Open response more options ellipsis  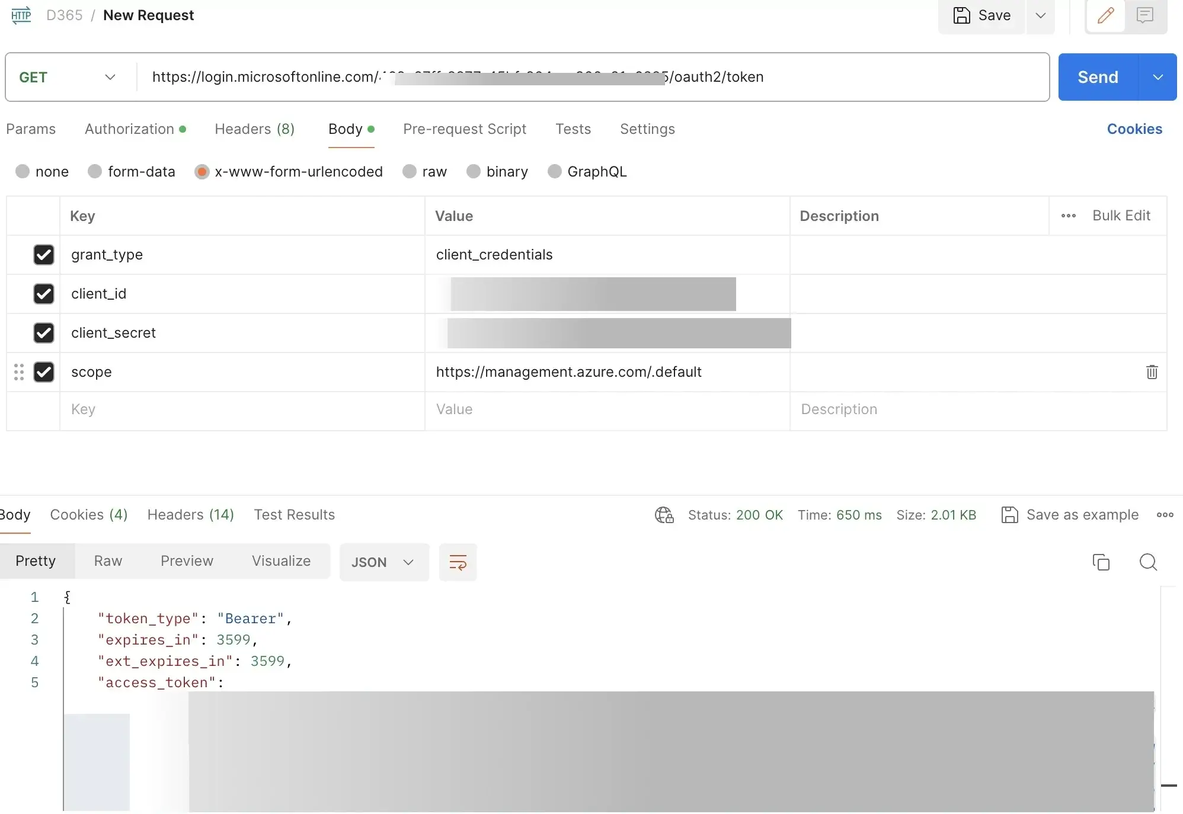1165,515
